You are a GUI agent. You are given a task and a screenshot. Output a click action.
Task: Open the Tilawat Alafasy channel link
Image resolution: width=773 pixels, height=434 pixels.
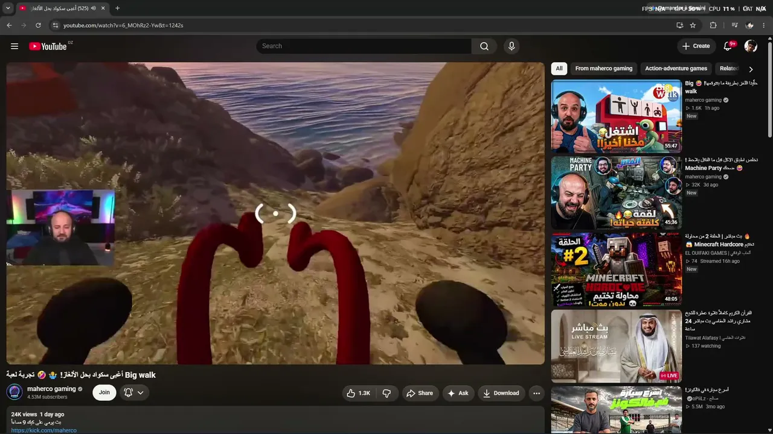pos(715,338)
